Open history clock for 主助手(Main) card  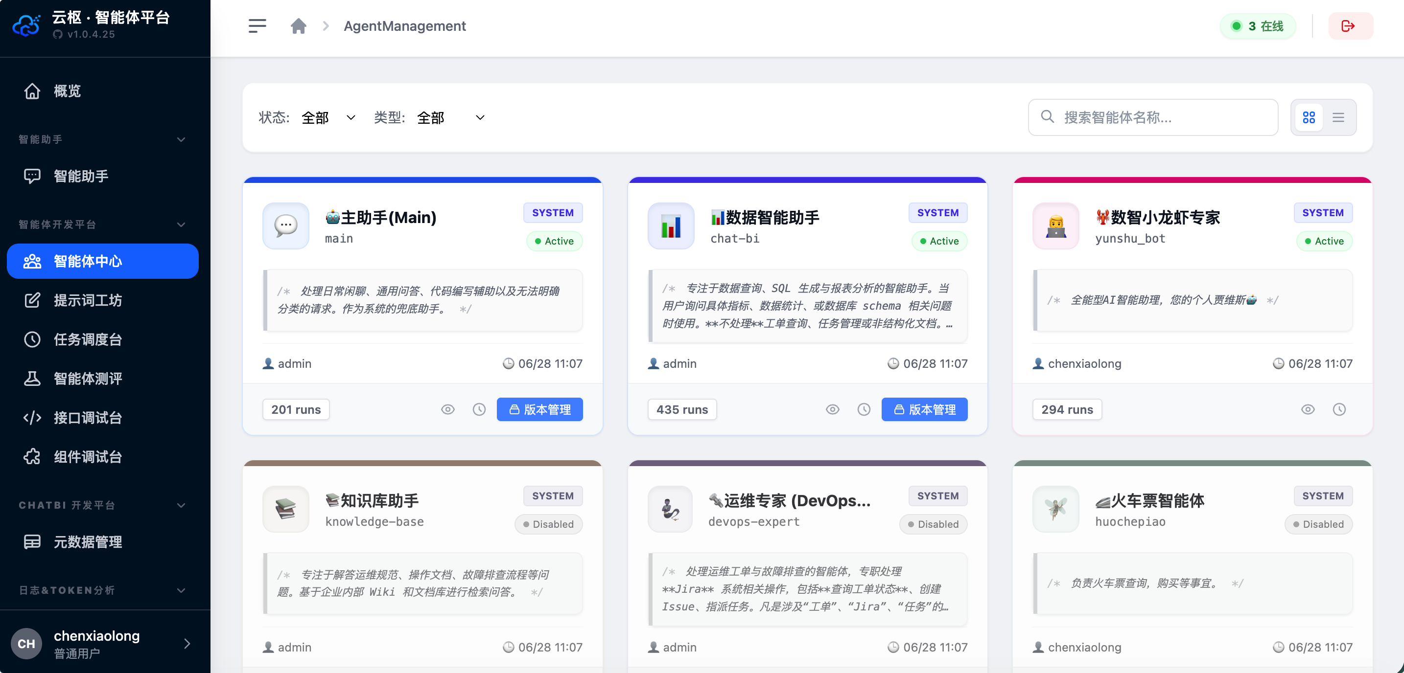(x=479, y=409)
